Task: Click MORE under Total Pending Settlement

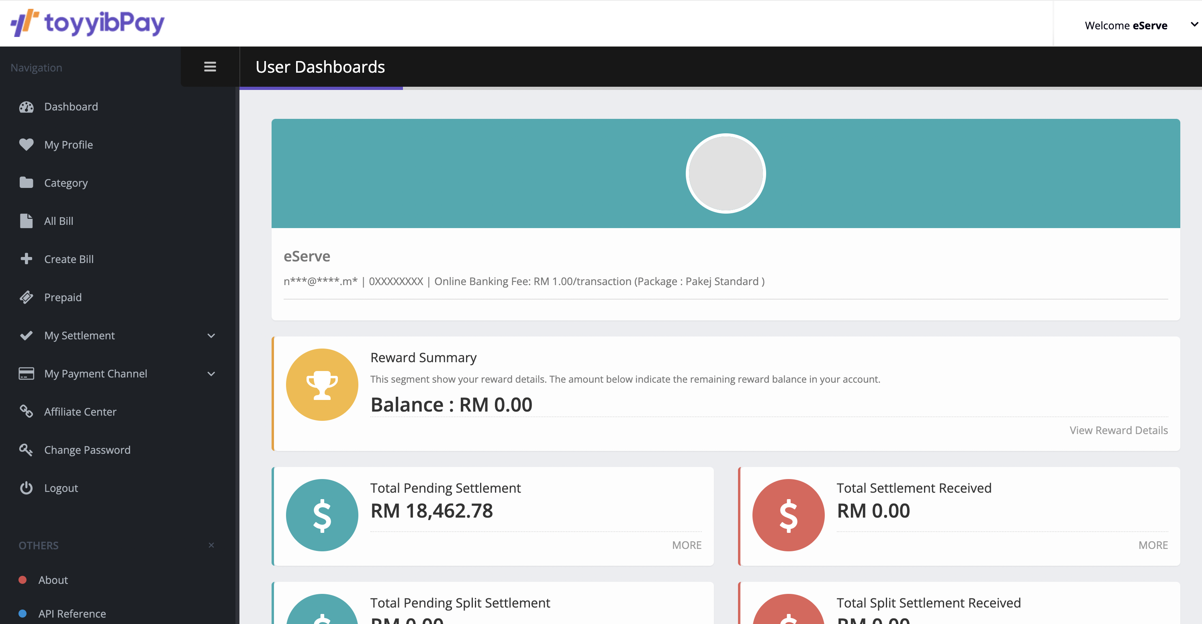Action: click(687, 544)
